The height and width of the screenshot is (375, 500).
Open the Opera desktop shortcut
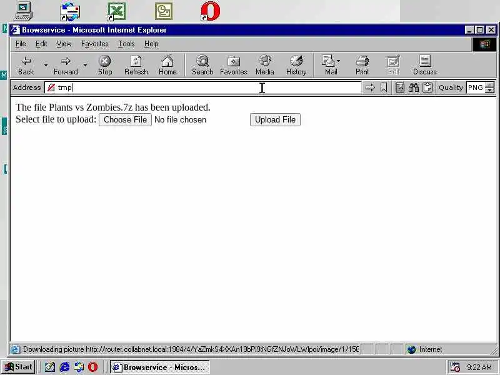[211, 11]
